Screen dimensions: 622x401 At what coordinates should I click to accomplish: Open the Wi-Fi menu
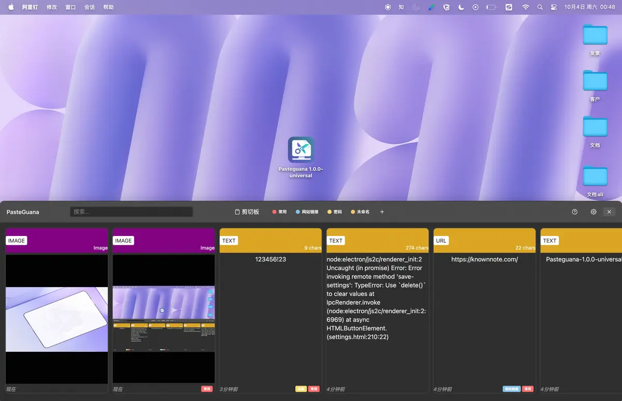(x=526, y=7)
